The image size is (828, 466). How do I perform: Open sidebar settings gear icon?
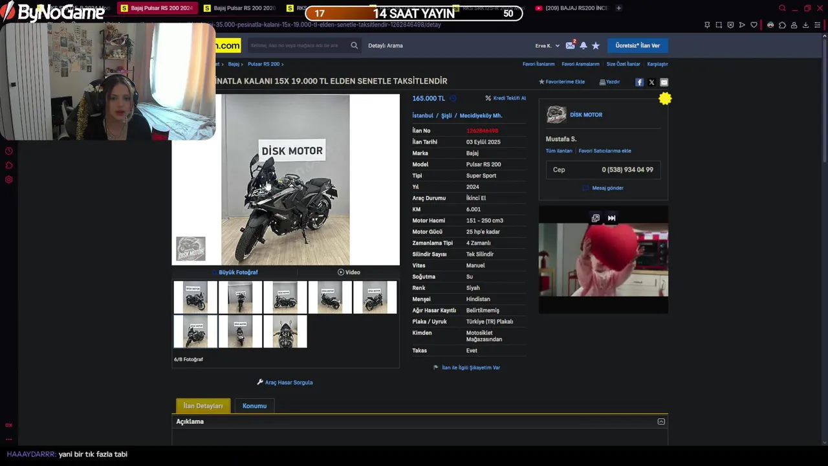click(9, 179)
